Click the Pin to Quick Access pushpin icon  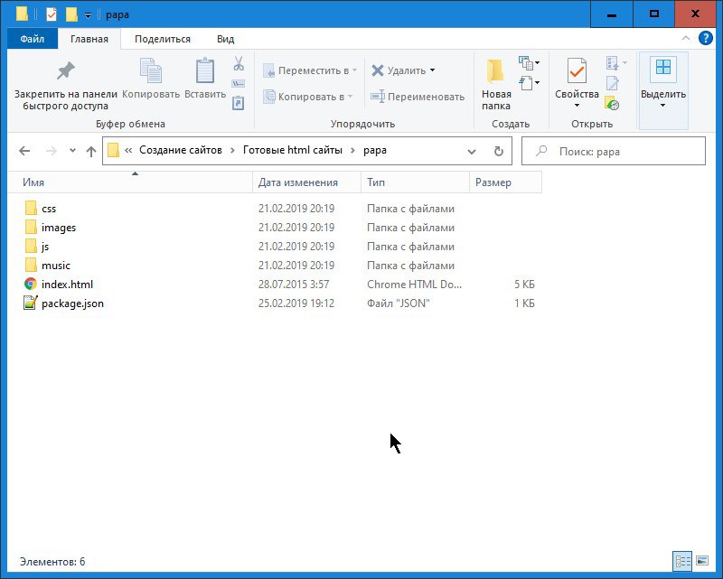coord(65,71)
